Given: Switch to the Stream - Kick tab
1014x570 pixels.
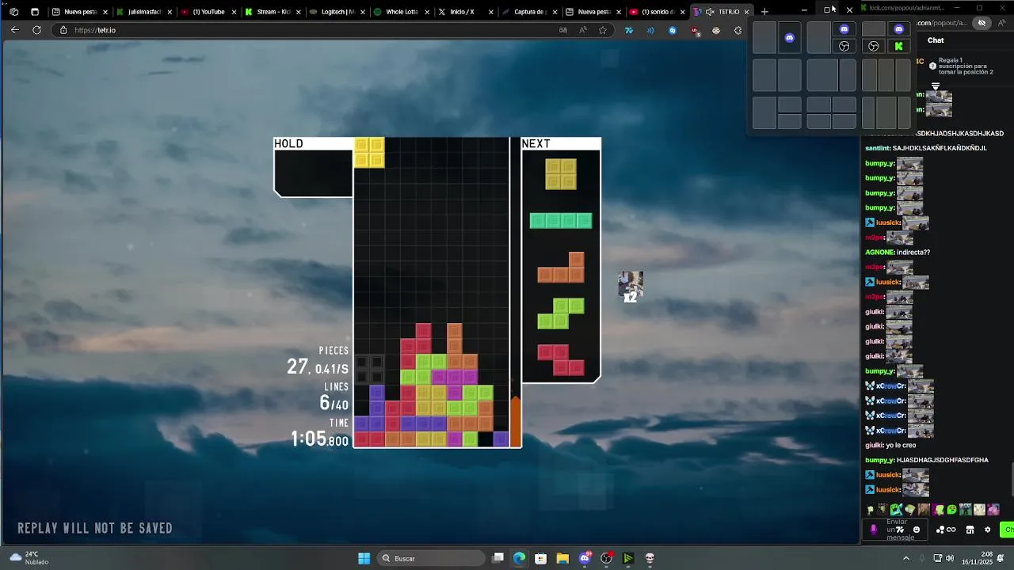Looking at the screenshot, I should (x=273, y=12).
